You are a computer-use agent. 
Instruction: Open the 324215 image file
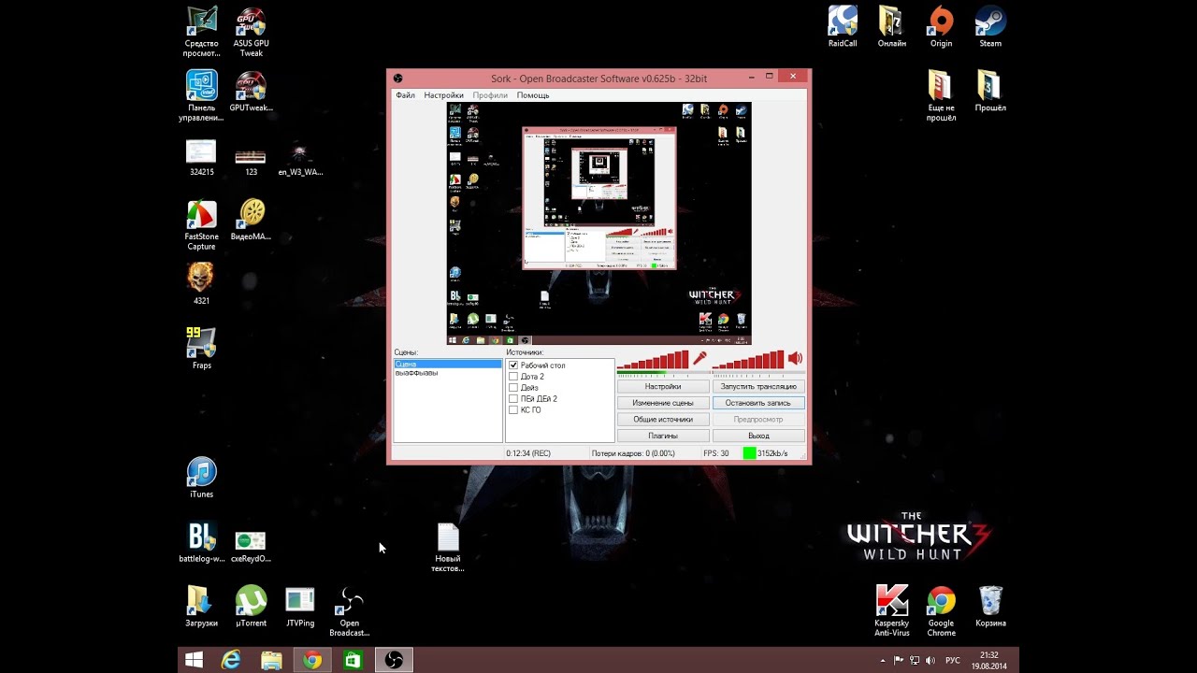click(201, 158)
